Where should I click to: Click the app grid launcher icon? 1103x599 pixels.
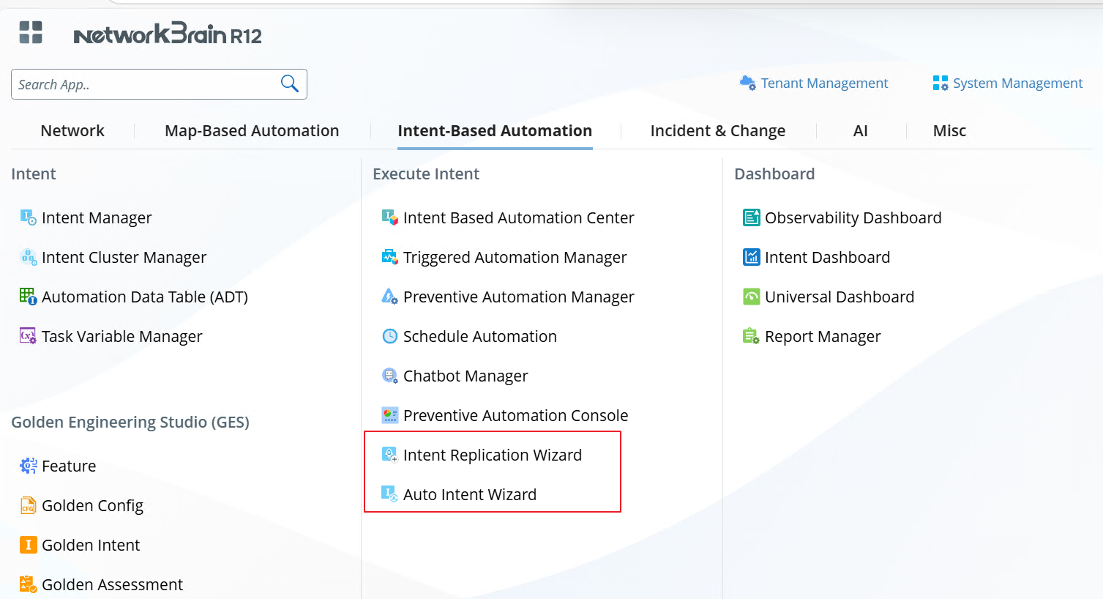coord(31,32)
